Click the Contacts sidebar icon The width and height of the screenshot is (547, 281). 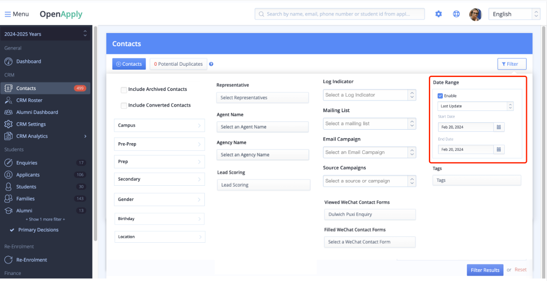(8, 88)
